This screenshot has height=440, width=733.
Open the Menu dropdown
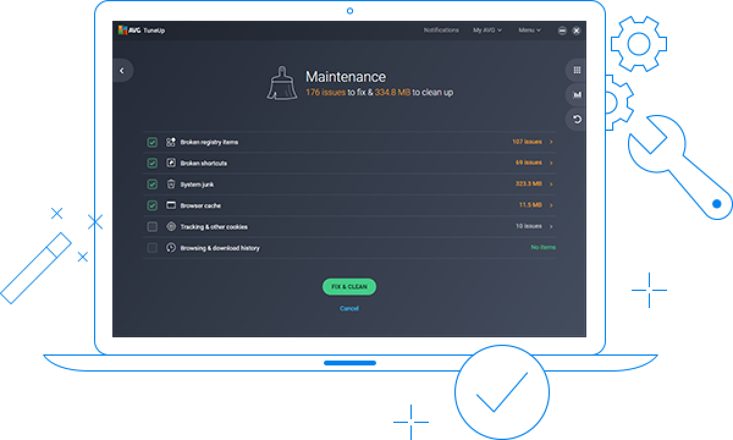(x=529, y=30)
